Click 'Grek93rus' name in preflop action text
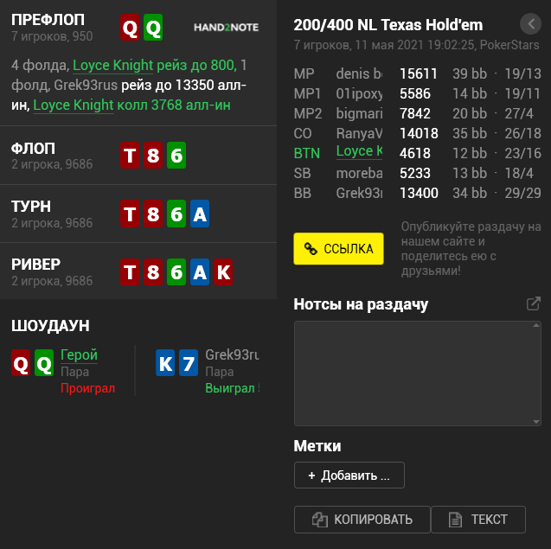Screen dimensions: 551x549 coord(86,85)
